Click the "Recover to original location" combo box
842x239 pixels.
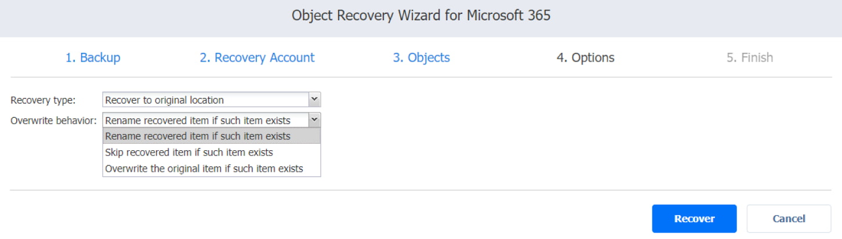(206, 100)
